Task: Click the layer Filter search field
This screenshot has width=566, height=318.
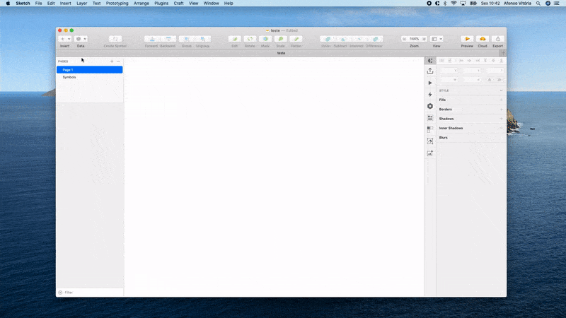Action: 88,293
